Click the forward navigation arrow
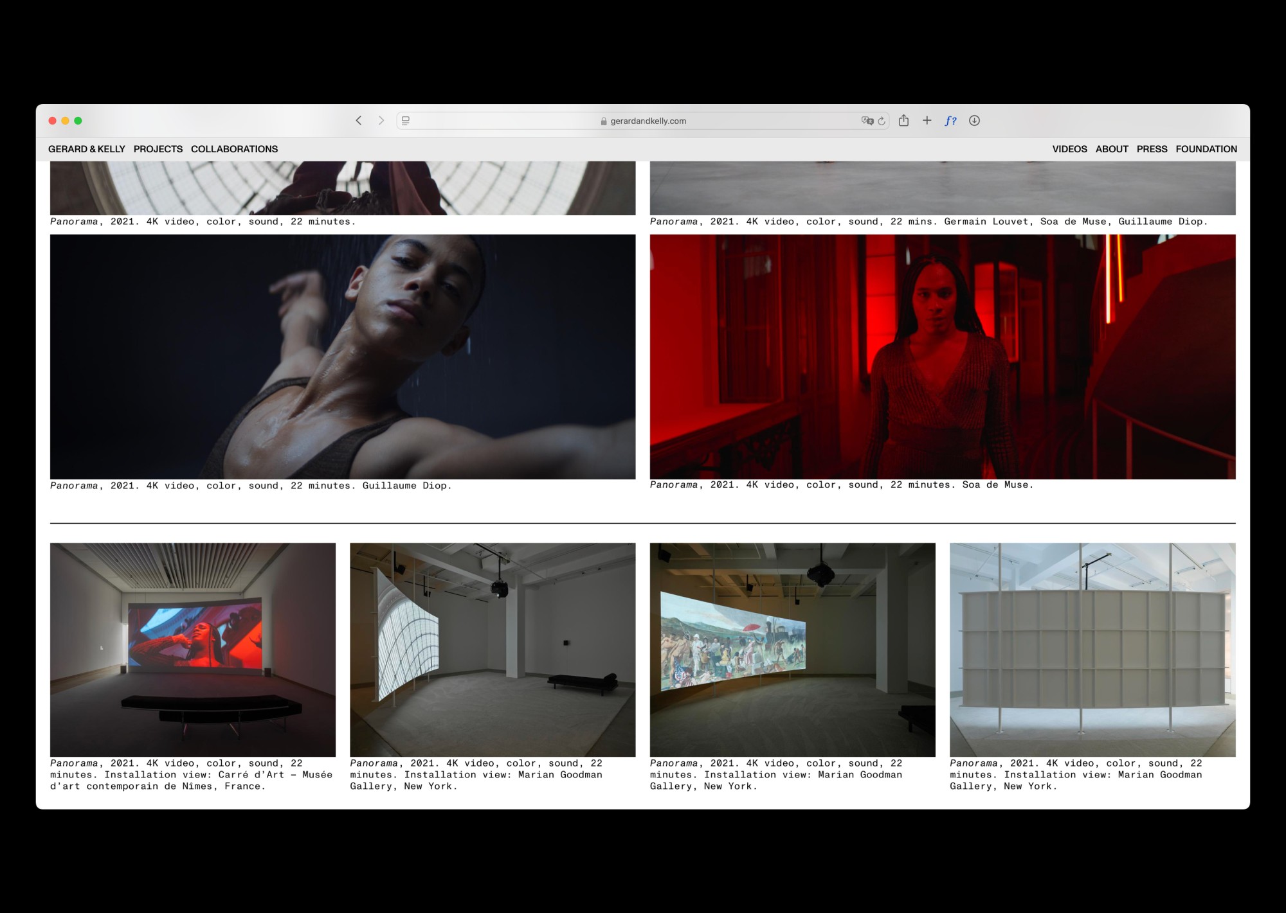The height and width of the screenshot is (913, 1286). 381,121
